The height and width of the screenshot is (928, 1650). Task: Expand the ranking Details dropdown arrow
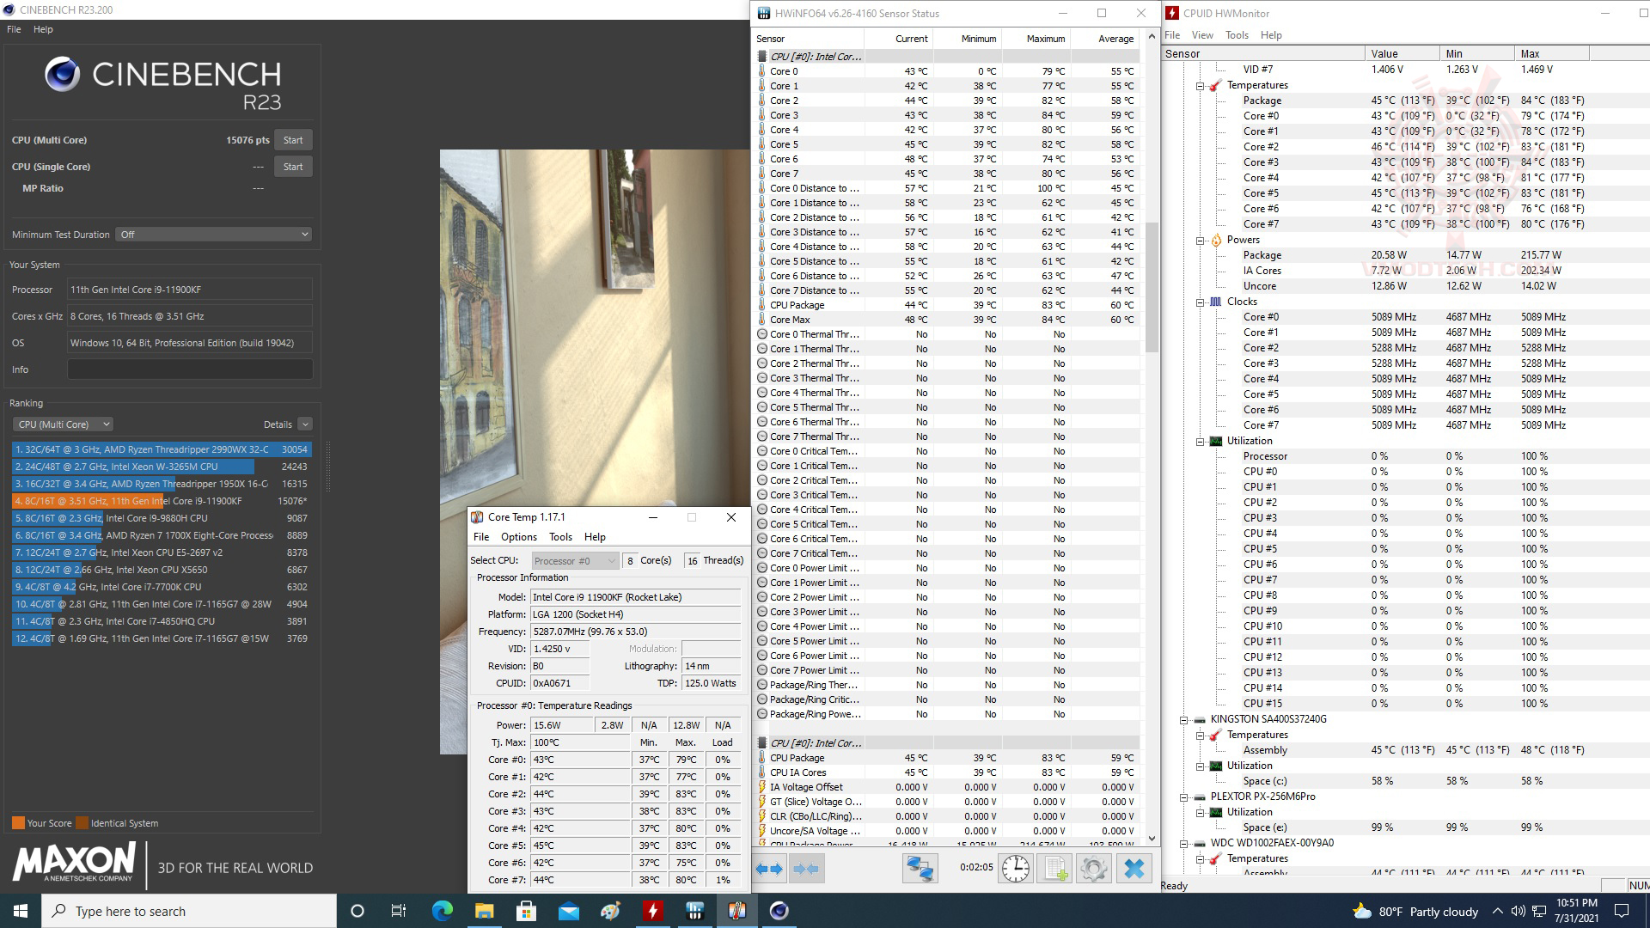tap(305, 424)
